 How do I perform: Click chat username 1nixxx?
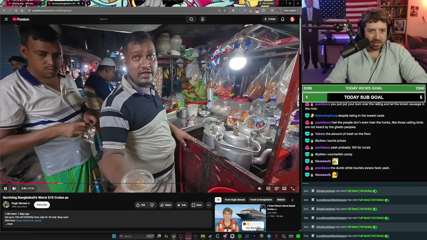[x=320, y=134]
